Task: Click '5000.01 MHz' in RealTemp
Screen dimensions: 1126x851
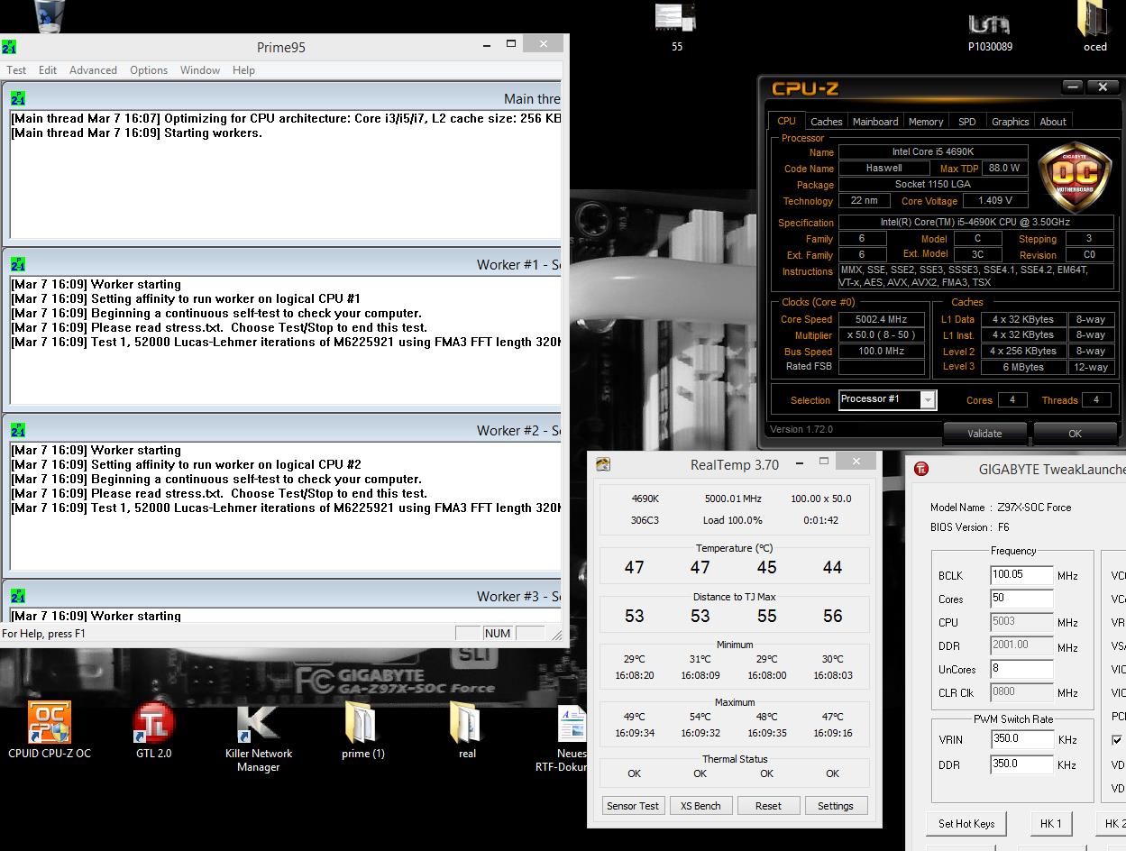Action: coord(733,499)
